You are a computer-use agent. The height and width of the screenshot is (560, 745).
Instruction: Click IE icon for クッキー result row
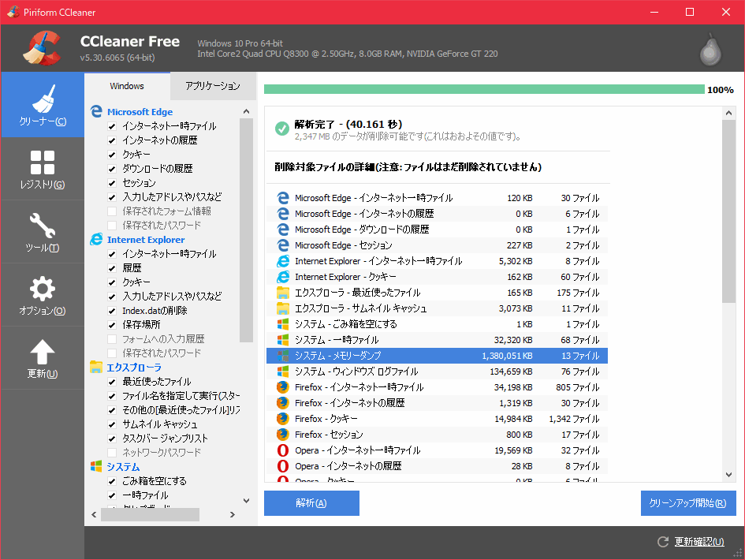(283, 276)
